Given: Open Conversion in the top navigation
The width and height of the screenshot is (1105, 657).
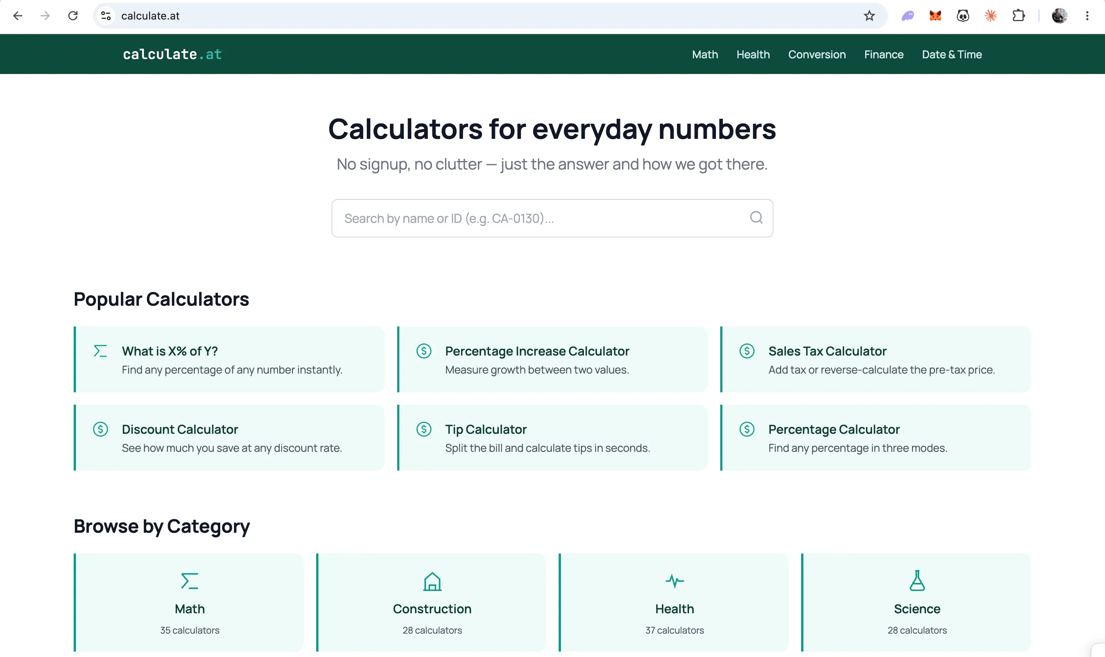Looking at the screenshot, I should (x=817, y=54).
